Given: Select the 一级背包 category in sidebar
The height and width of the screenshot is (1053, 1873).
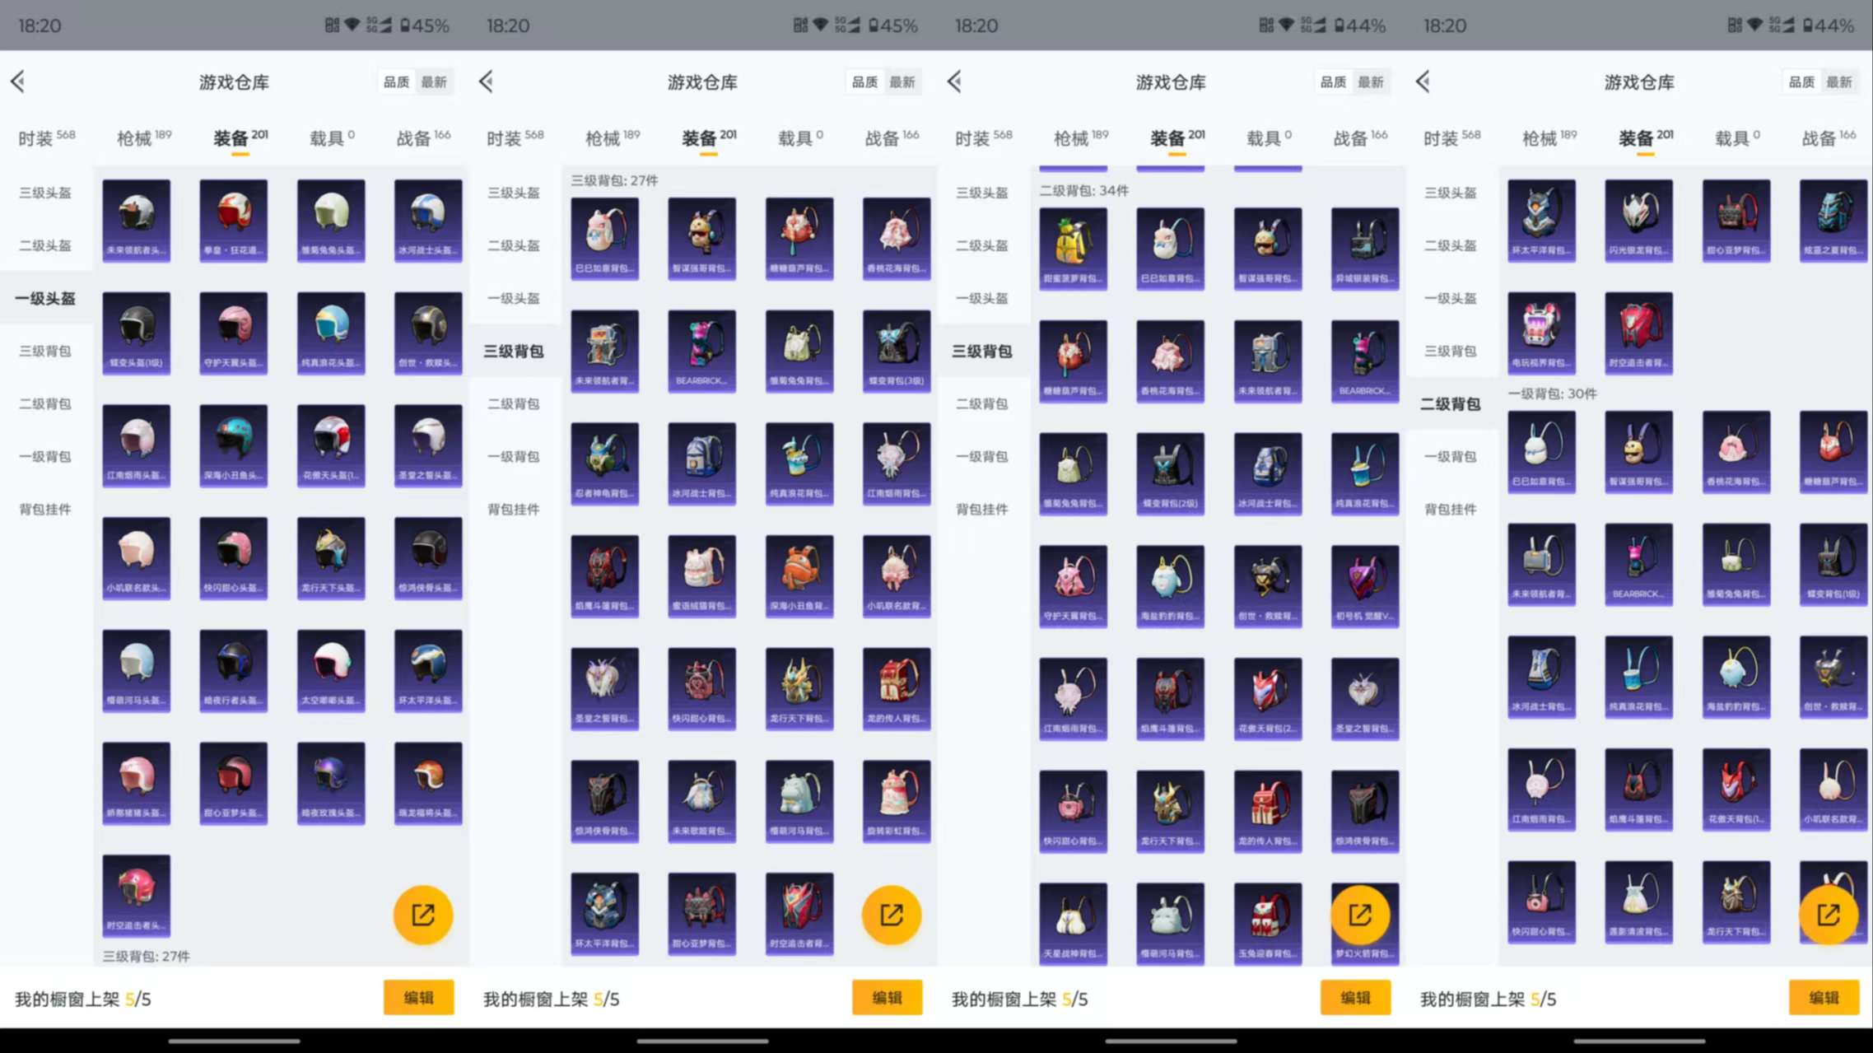Looking at the screenshot, I should [x=45, y=456].
